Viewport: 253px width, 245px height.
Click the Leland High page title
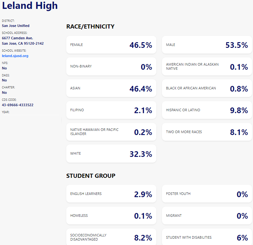(x=30, y=6)
